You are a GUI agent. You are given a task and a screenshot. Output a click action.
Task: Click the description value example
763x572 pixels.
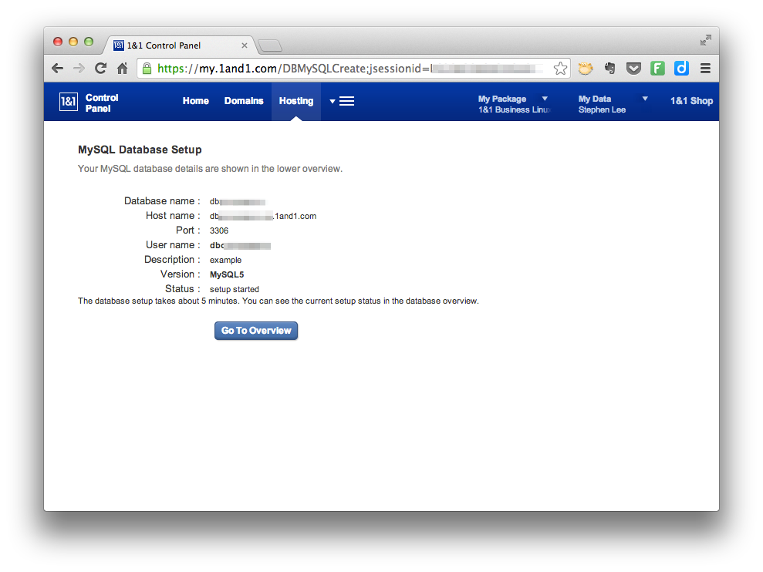click(x=225, y=261)
